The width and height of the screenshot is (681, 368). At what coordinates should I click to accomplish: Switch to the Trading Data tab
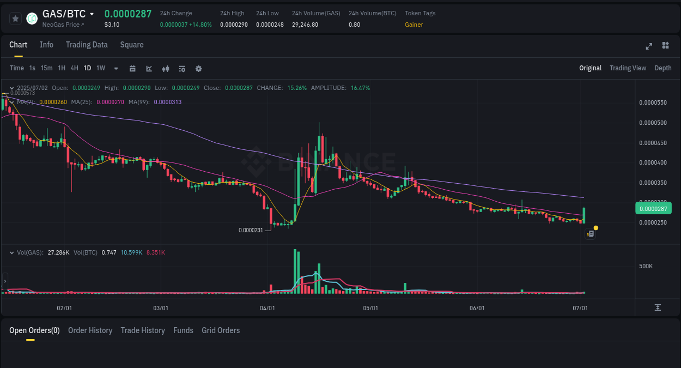[x=87, y=45]
